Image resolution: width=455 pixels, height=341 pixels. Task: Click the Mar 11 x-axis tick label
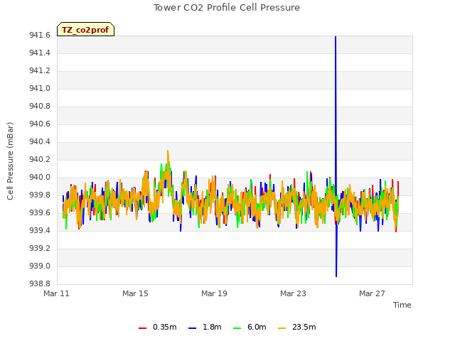[56, 293]
